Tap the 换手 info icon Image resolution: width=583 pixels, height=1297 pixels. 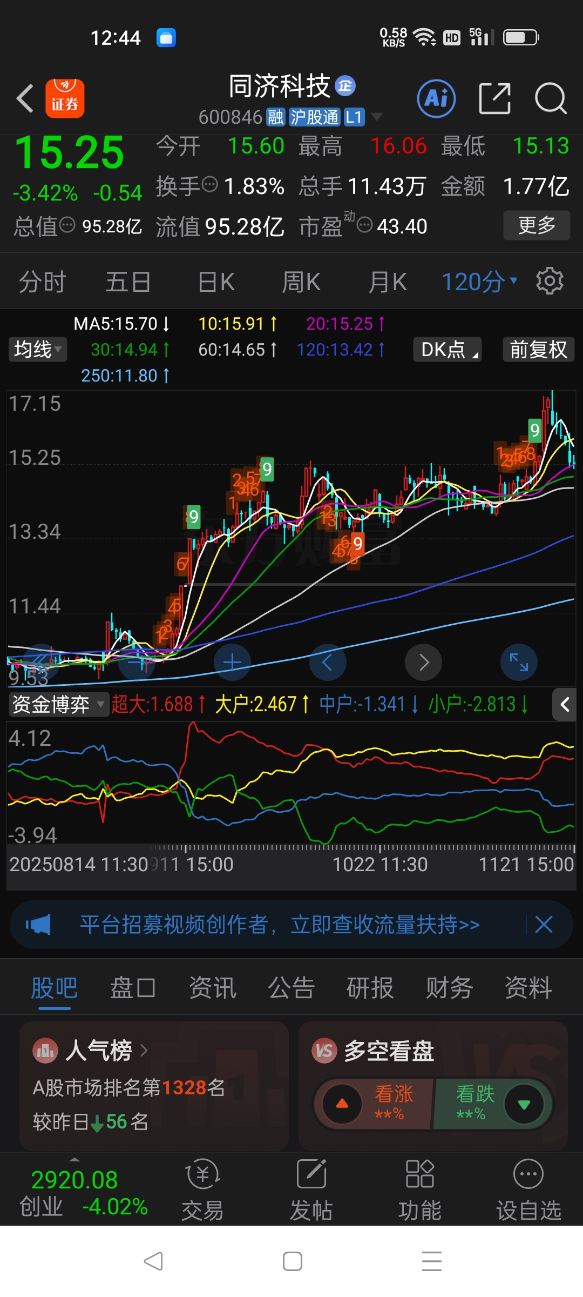[209, 185]
